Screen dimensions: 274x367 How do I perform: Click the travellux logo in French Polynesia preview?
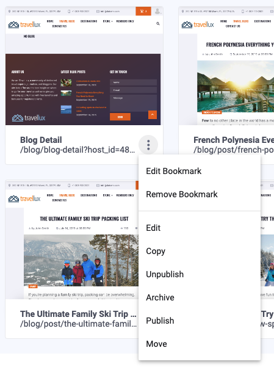(x=198, y=24)
